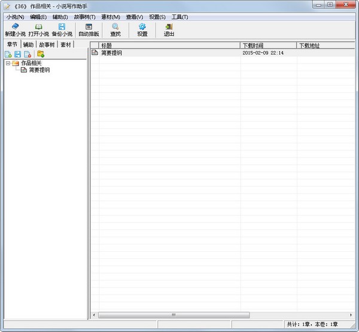The image size is (359, 332).
Task: Select the 简要提纲 row title in the list
Action: tap(111, 53)
